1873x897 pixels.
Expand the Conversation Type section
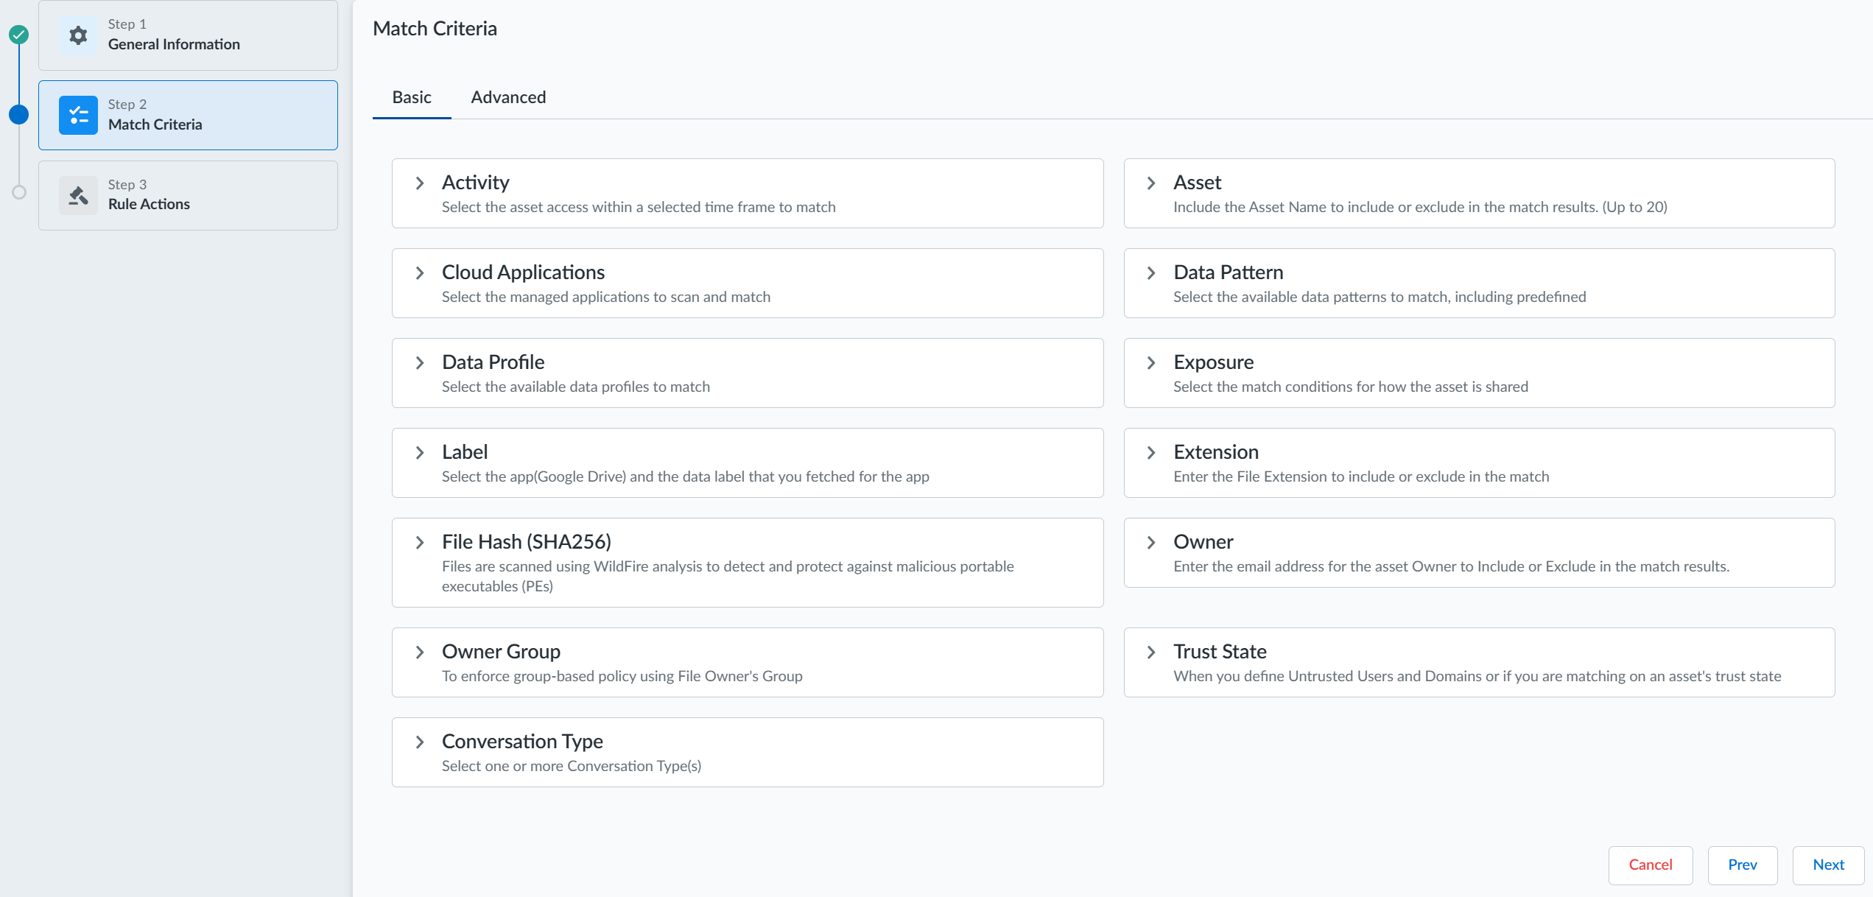[420, 742]
